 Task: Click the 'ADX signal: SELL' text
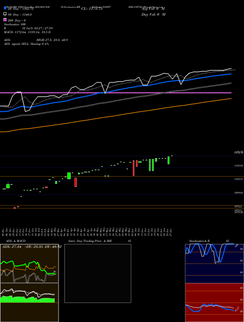coord(26,44)
